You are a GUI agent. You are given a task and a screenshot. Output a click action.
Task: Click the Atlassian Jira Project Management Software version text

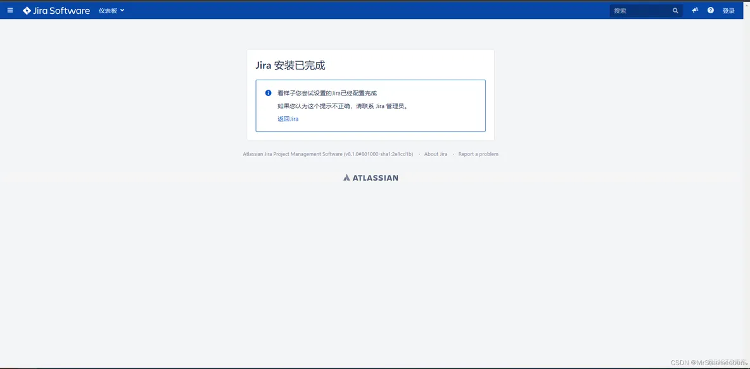pos(328,154)
